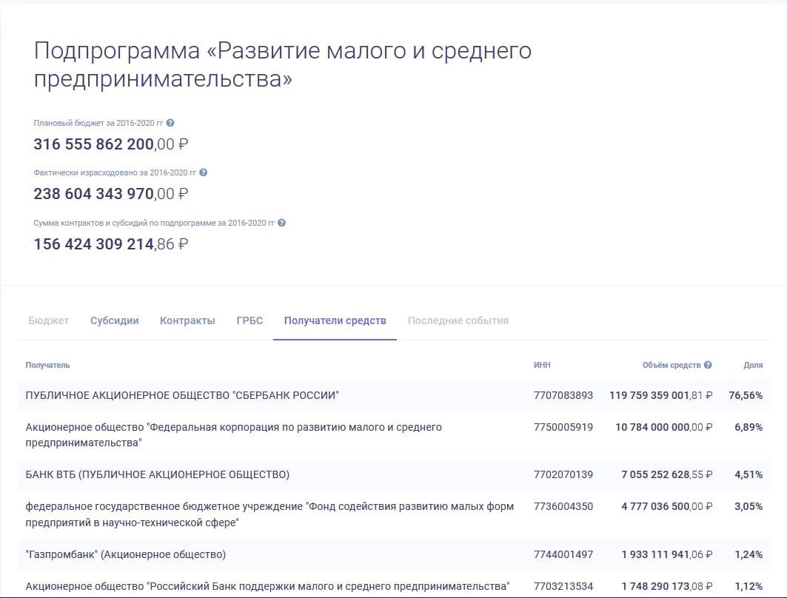Open Федеральная корпорация по развитию МСП recipient
This screenshot has height=598, width=787.
point(234,435)
